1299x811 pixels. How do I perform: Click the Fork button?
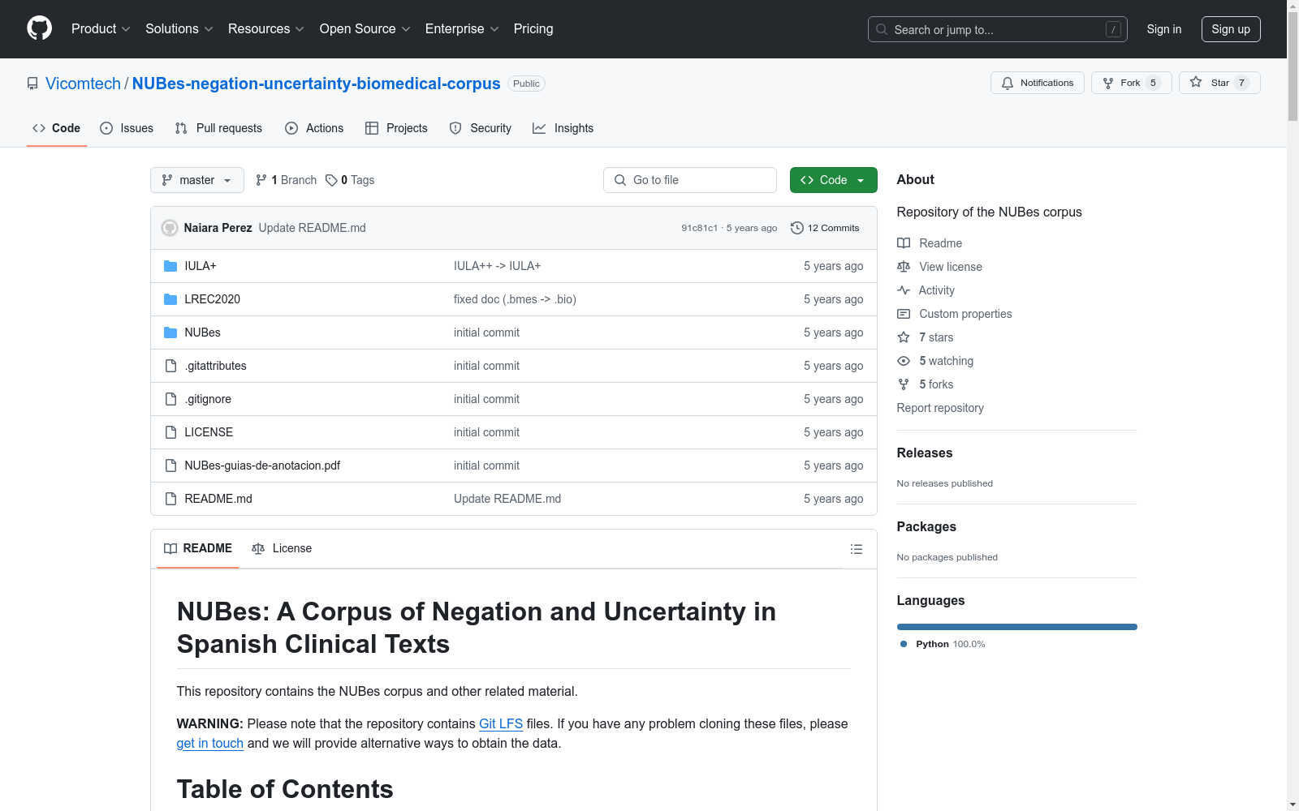coord(1131,83)
